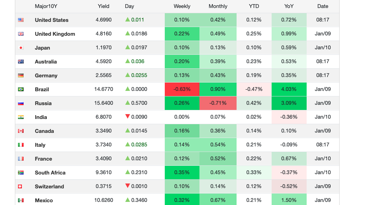Select Brazil's red -0.63% weekly cell

click(182, 89)
